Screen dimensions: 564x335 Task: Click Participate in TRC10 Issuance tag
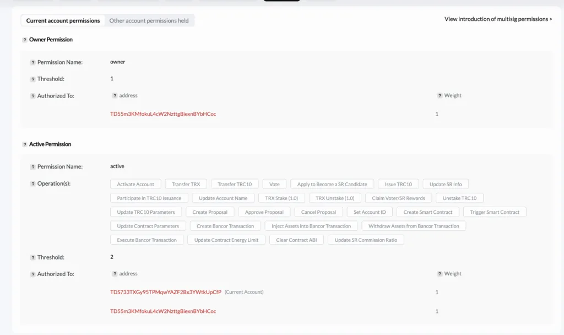tap(149, 198)
